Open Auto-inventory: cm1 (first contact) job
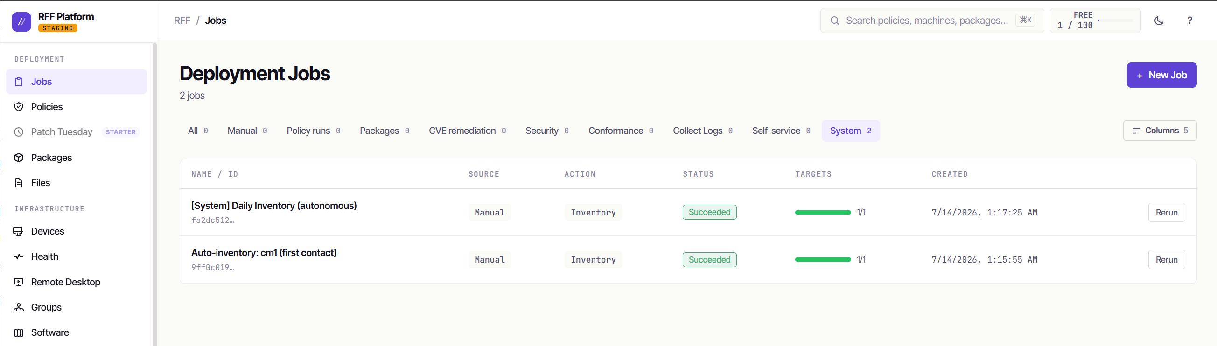This screenshot has width=1217, height=346. [264, 253]
